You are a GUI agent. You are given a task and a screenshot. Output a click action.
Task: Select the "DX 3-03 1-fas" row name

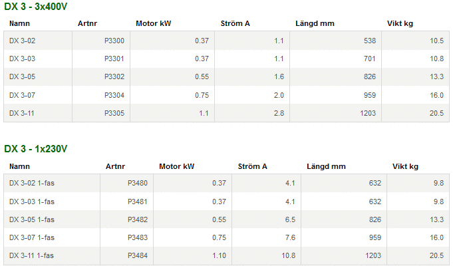click(32, 202)
